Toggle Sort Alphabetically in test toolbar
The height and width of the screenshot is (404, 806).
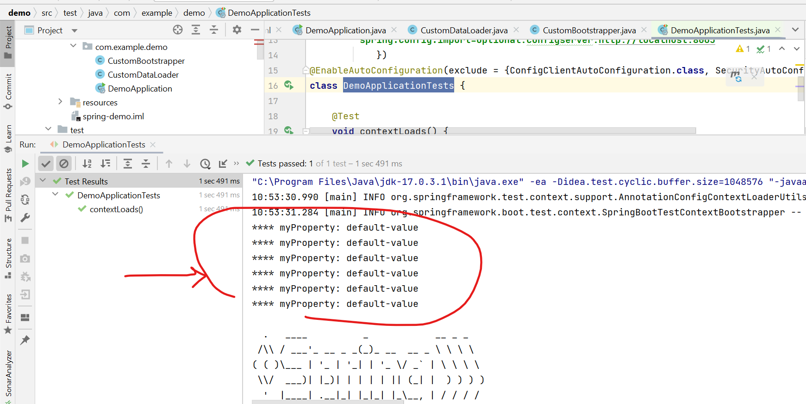tap(87, 164)
